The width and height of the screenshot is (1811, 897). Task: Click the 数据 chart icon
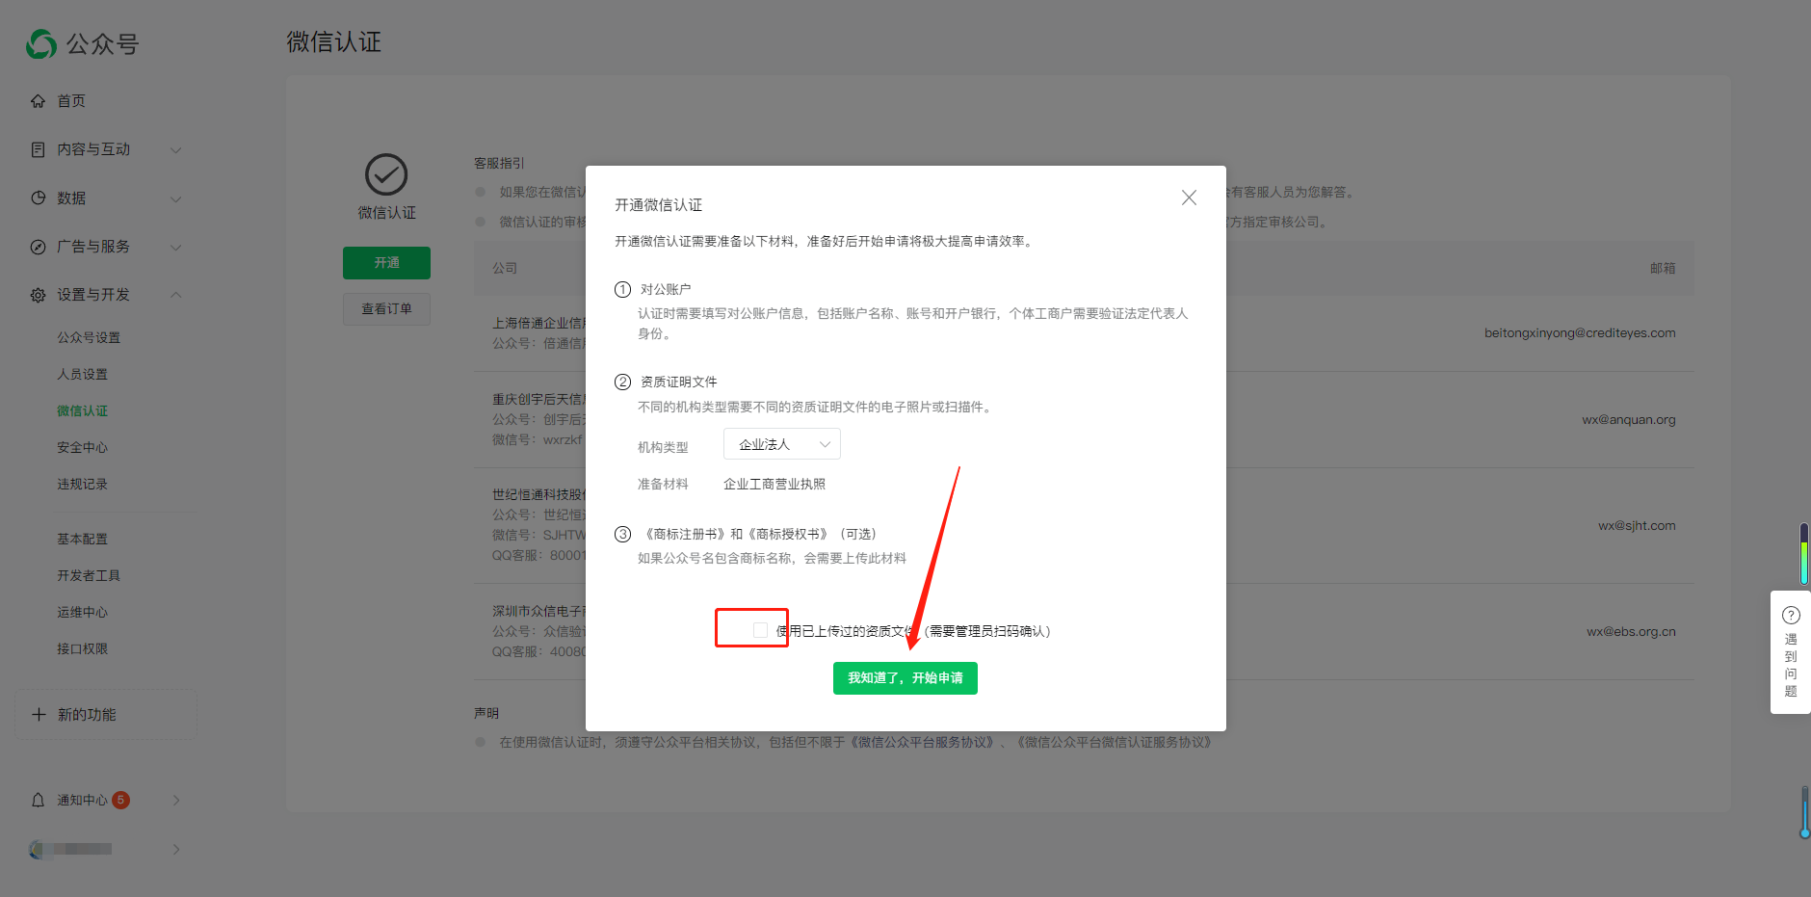click(39, 198)
